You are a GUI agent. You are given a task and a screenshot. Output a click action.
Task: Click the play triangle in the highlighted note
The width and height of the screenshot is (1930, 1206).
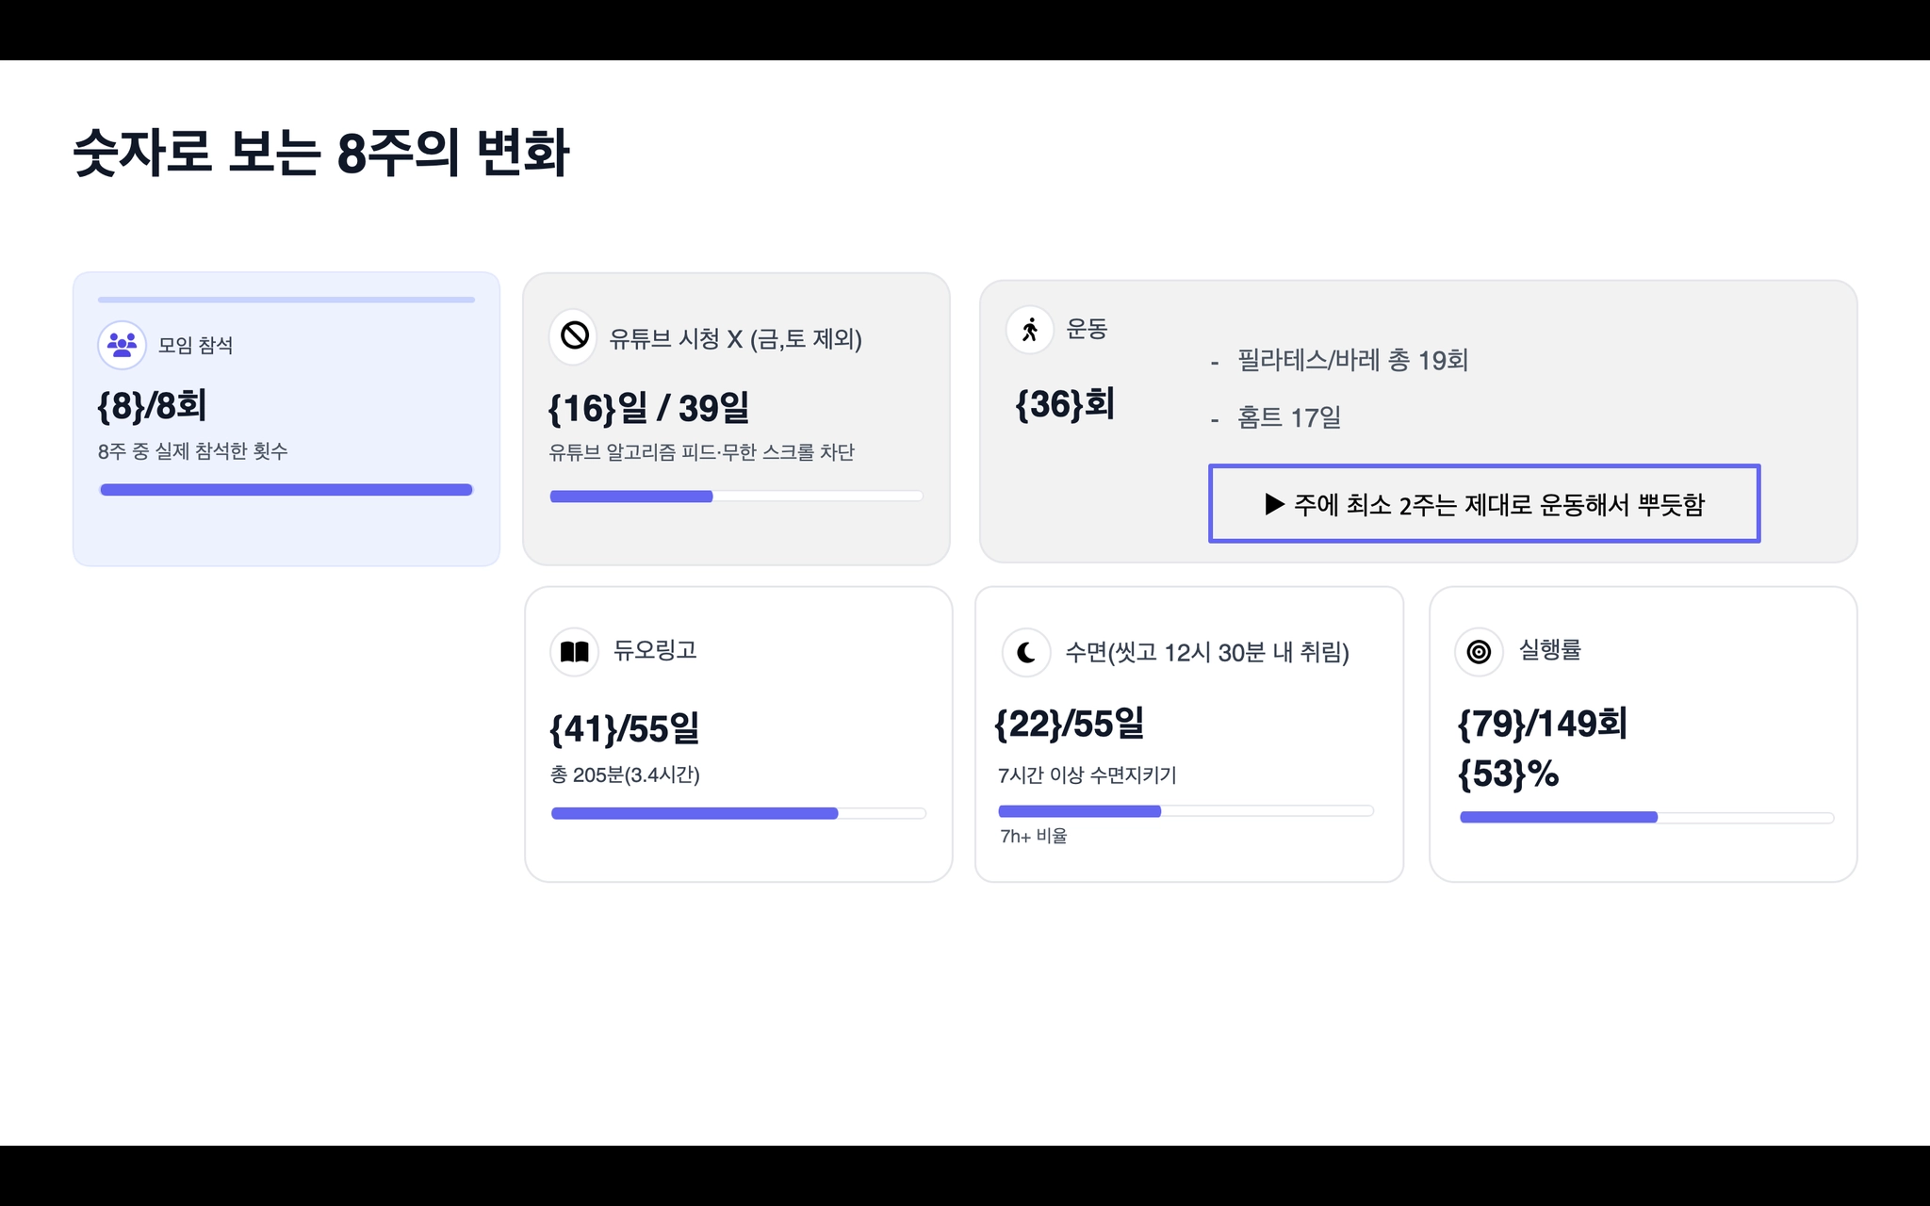1274,504
